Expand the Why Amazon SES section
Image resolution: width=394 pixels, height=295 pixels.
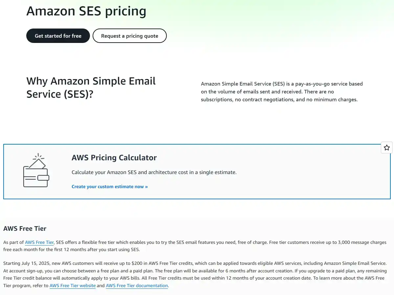[x=91, y=88]
